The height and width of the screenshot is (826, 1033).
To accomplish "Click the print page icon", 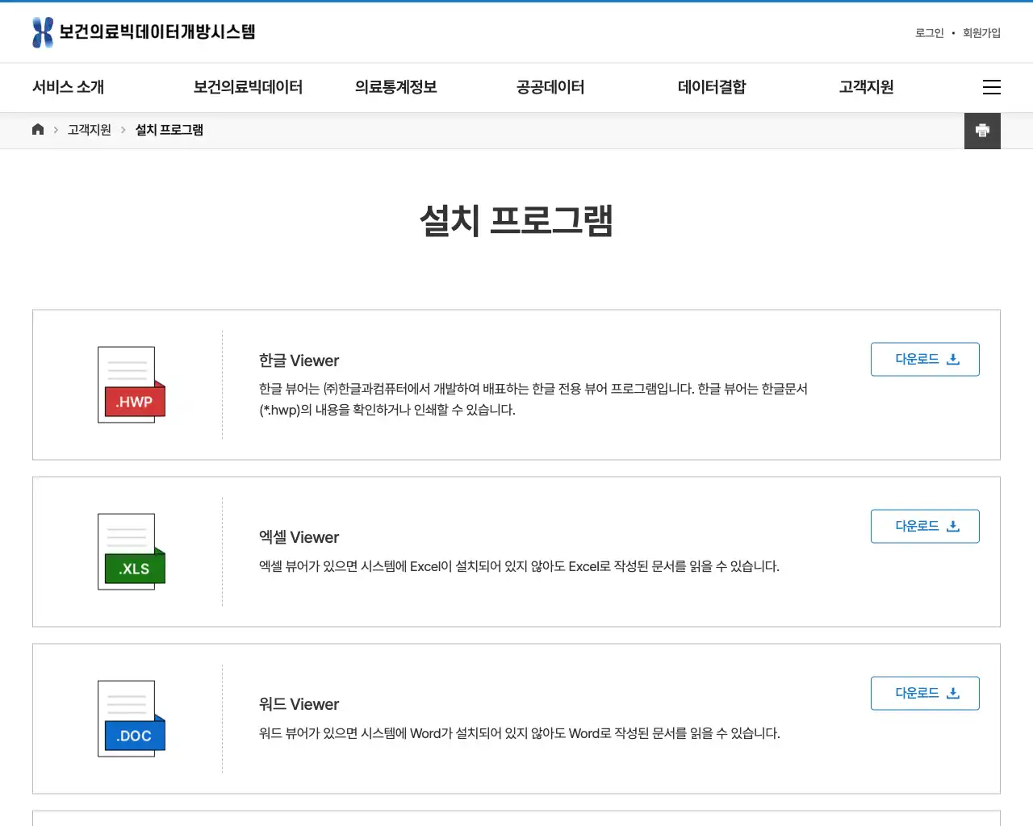I will (x=982, y=131).
